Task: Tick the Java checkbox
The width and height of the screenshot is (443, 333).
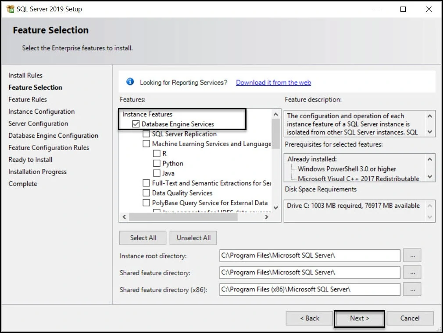Action: [157, 173]
